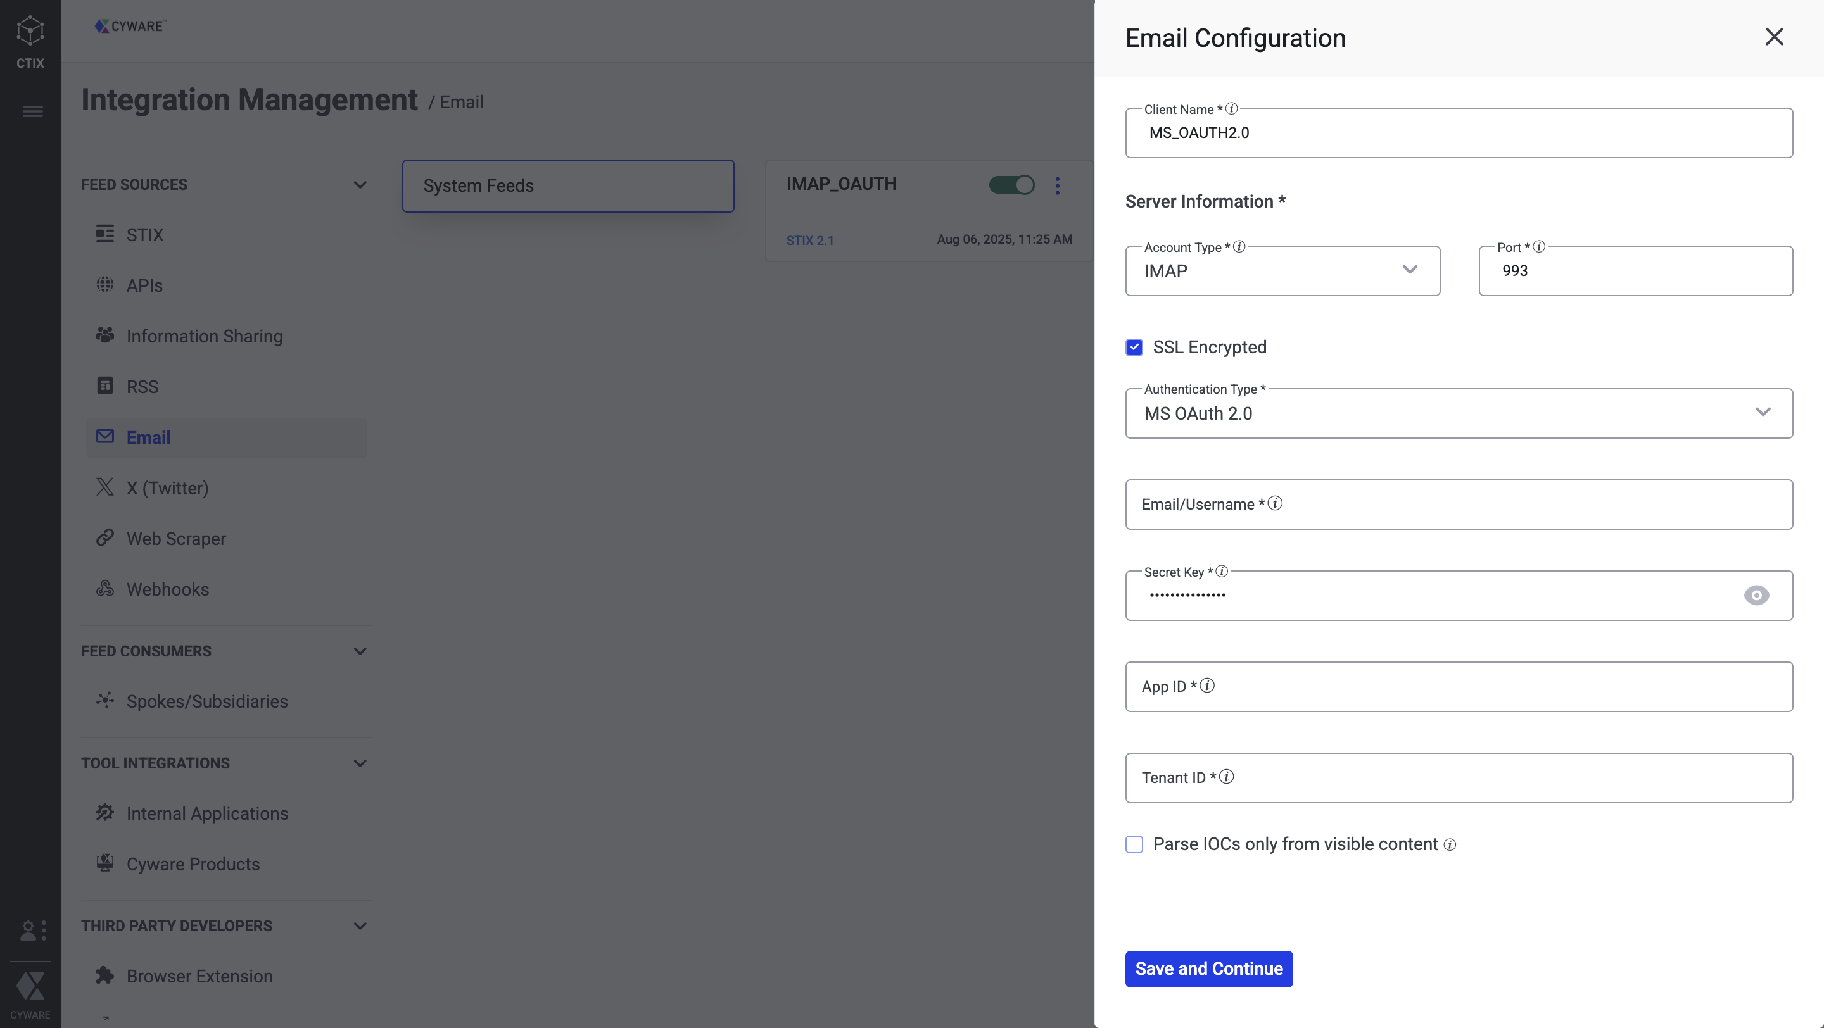Screen dimensions: 1824x1028
Task: Click the Save and Continue button
Action: pyautogui.click(x=1208, y=968)
